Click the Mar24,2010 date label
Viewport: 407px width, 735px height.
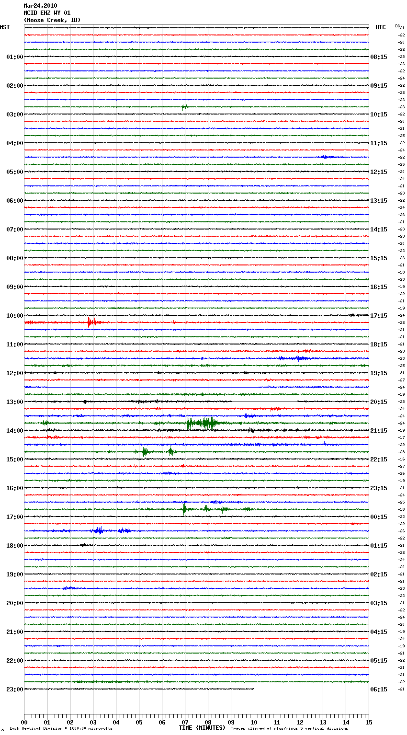coord(40,6)
